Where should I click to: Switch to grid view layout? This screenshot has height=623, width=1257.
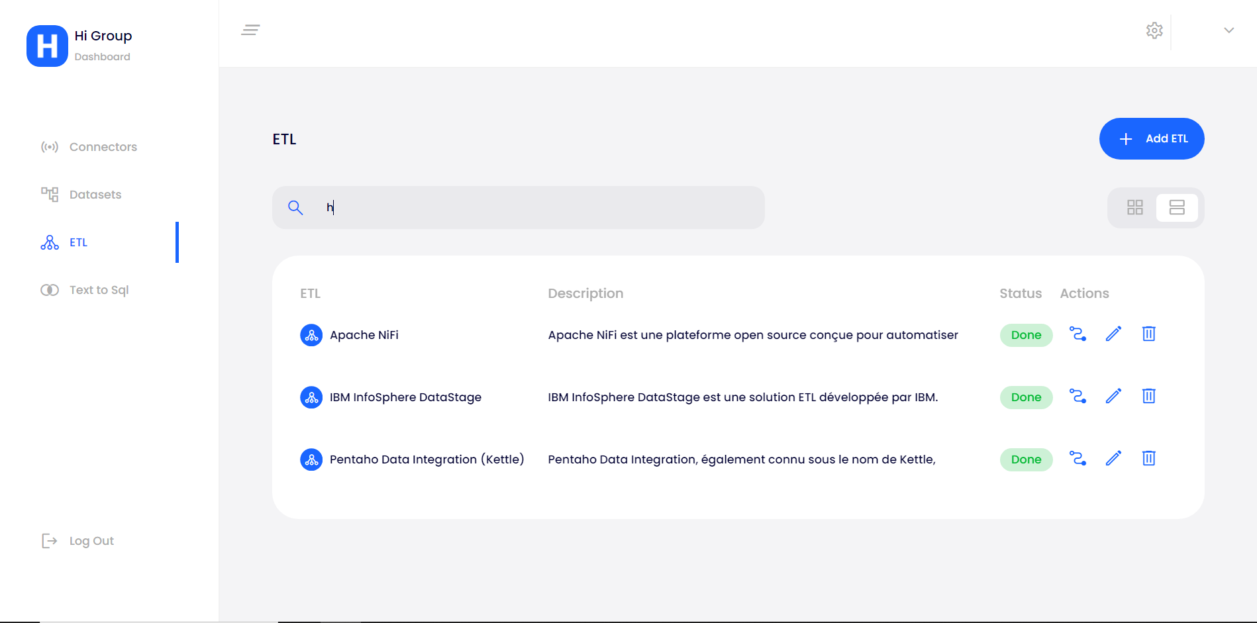tap(1134, 208)
